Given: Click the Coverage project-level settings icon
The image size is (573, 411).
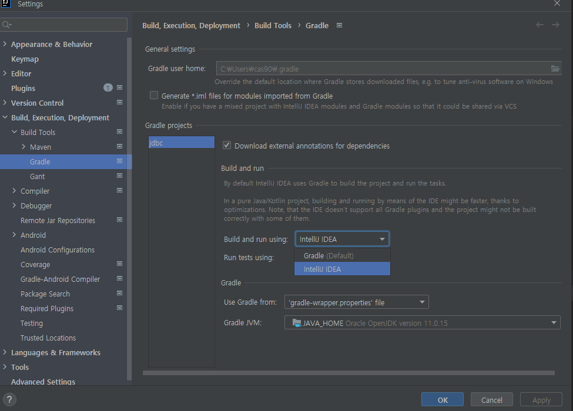Looking at the screenshot, I should click(x=119, y=264).
